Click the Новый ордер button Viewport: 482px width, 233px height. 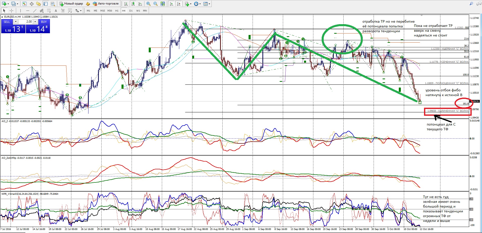(x=71, y=4)
